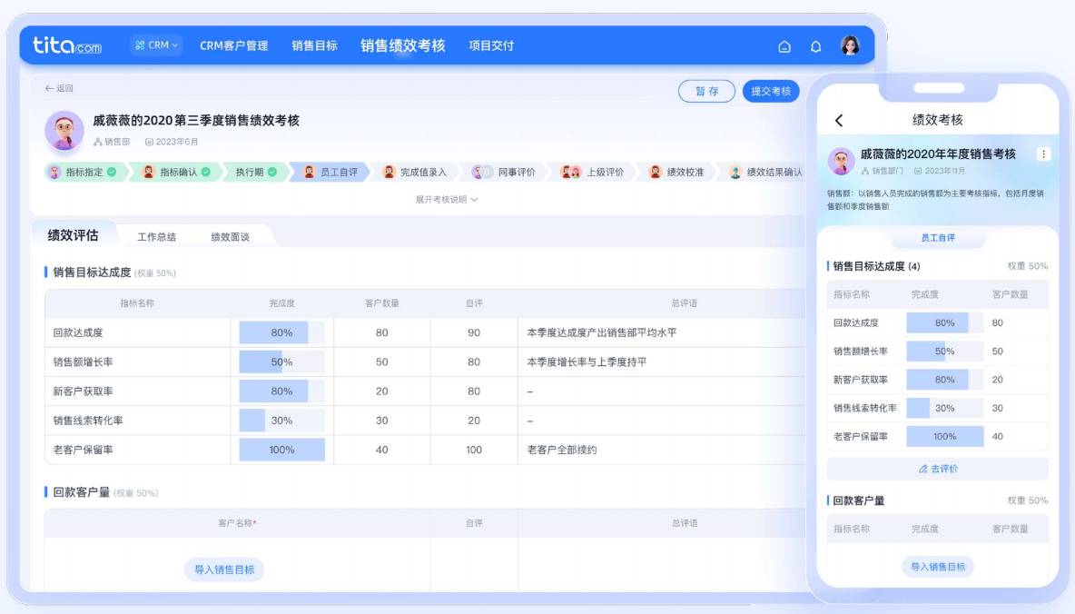Switch to the 工作总结 tab
This screenshot has width=1075, height=614.
point(156,237)
